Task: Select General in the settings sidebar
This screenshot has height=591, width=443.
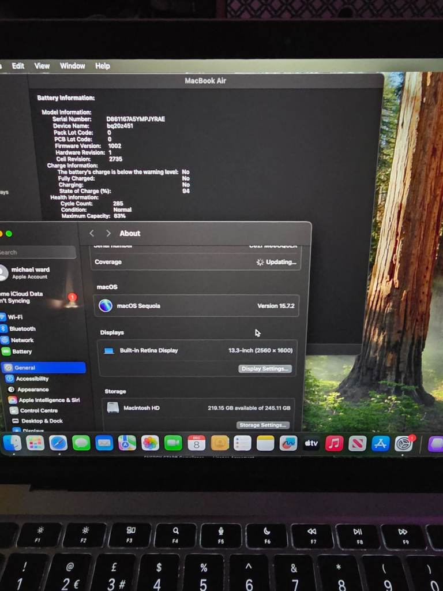Action: (x=44, y=368)
